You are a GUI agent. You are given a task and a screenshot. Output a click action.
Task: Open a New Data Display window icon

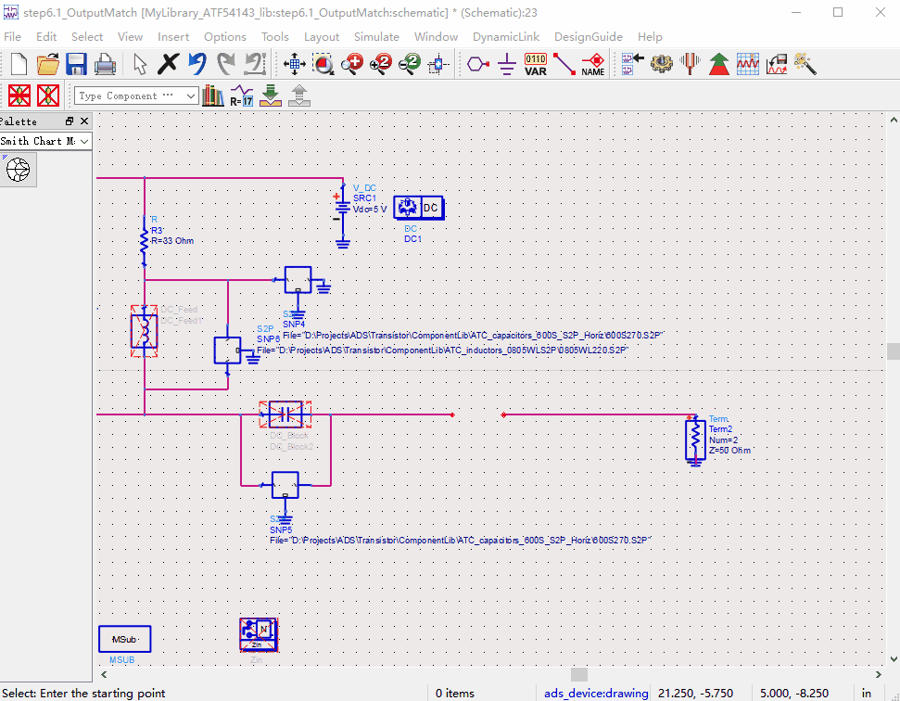[747, 63]
